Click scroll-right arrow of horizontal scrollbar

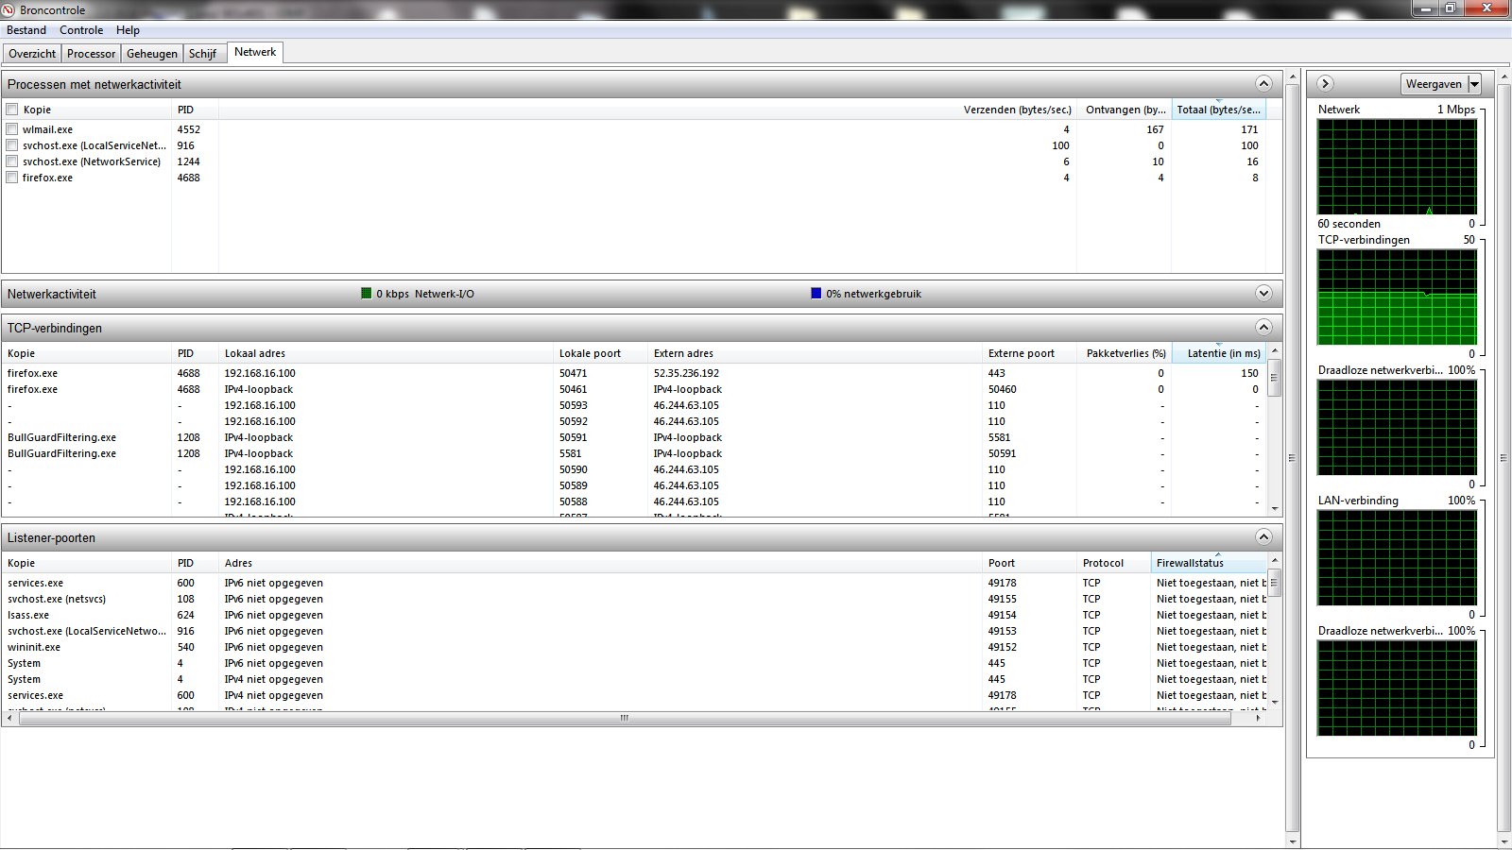point(1258,719)
